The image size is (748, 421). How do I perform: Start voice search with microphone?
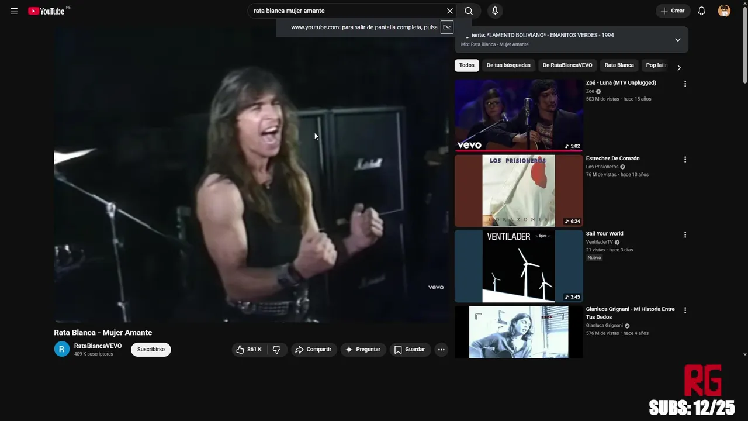point(495,11)
